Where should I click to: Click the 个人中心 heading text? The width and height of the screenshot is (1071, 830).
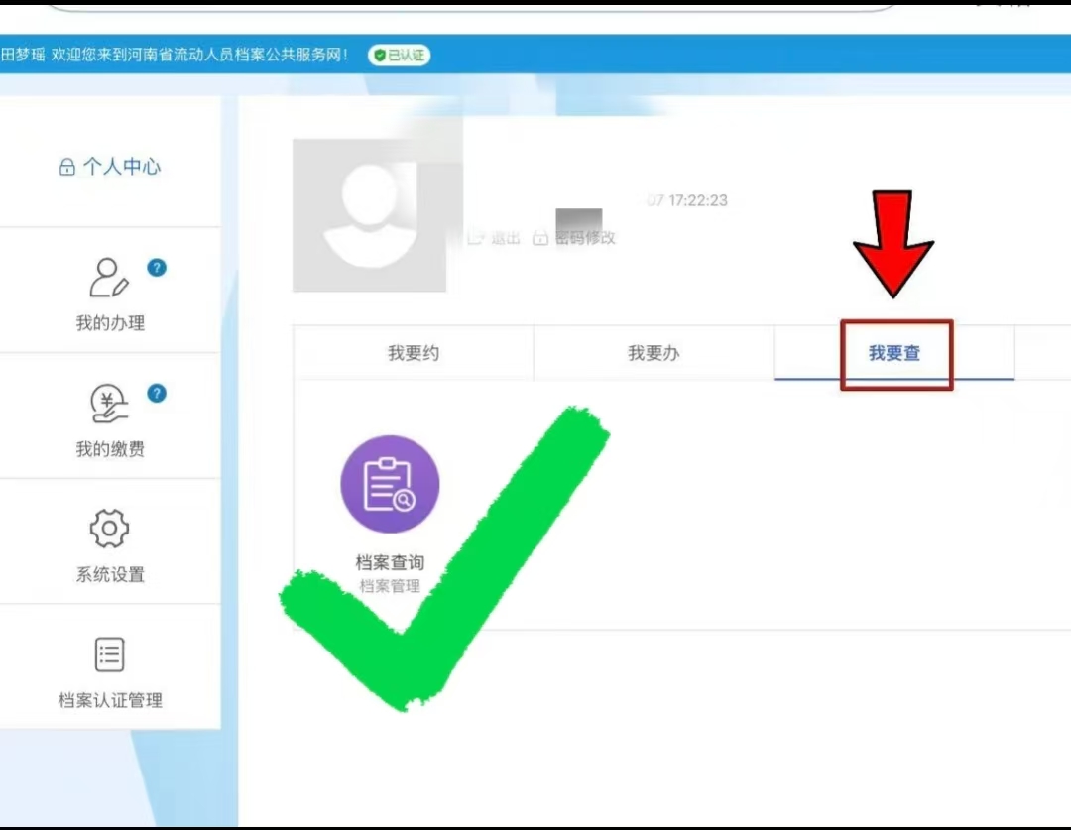click(x=121, y=167)
